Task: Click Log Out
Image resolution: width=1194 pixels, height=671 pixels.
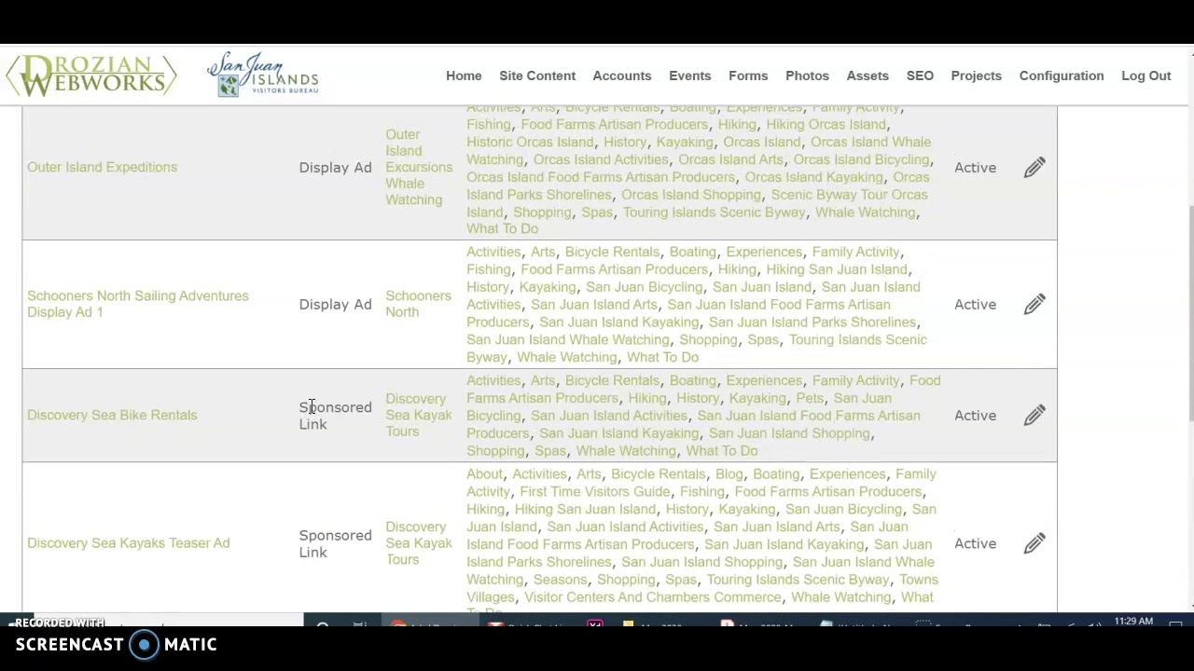Action: [x=1145, y=75]
